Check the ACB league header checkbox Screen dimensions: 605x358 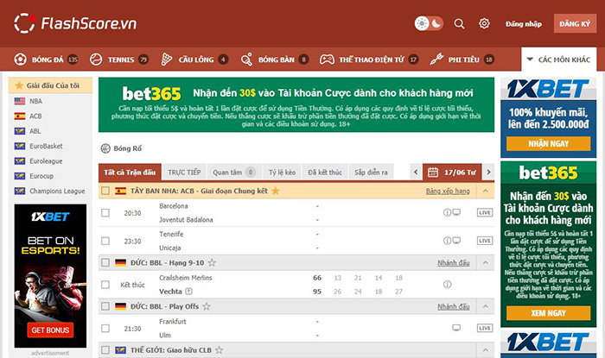(105, 191)
